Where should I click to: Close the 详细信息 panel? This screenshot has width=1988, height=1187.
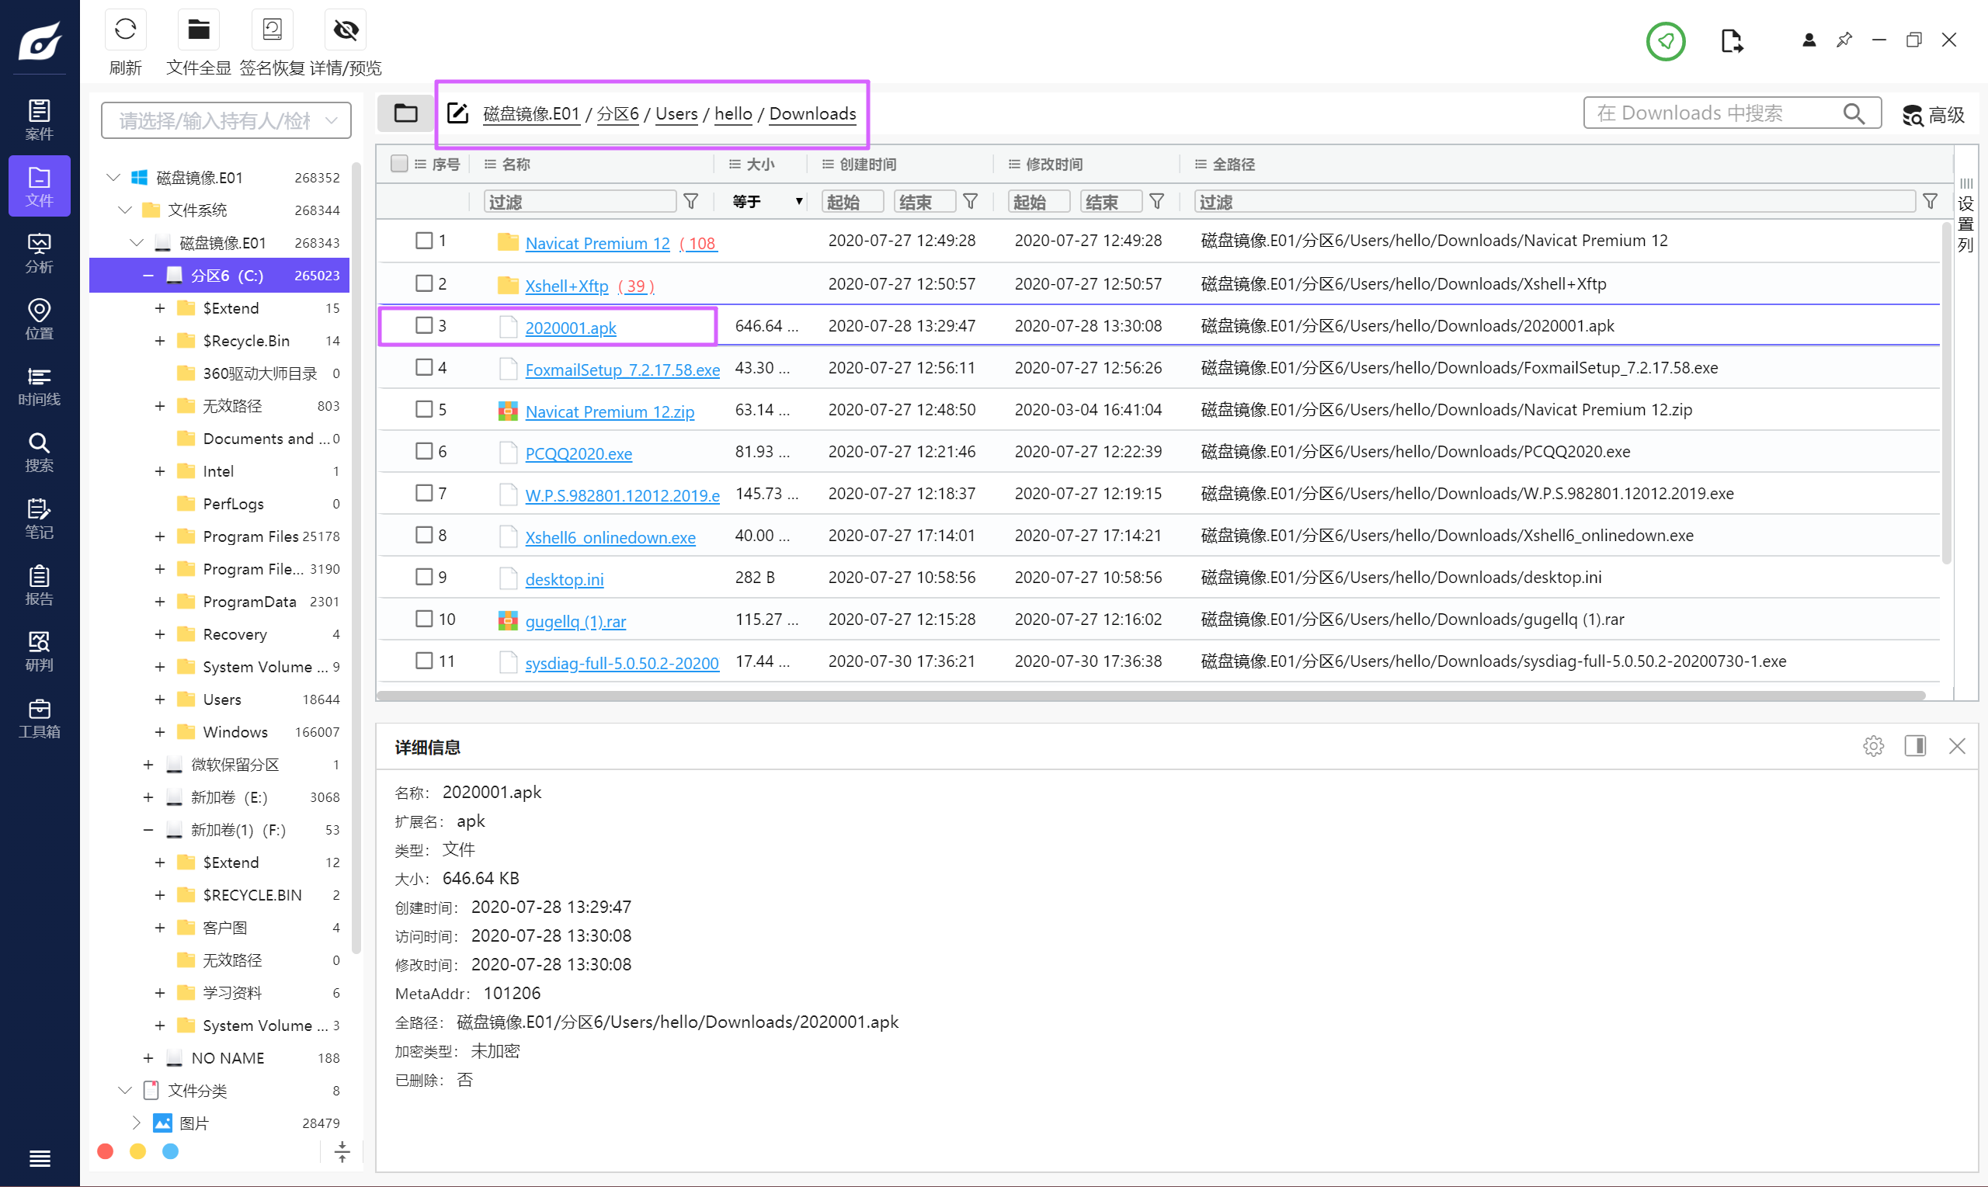(x=1957, y=746)
